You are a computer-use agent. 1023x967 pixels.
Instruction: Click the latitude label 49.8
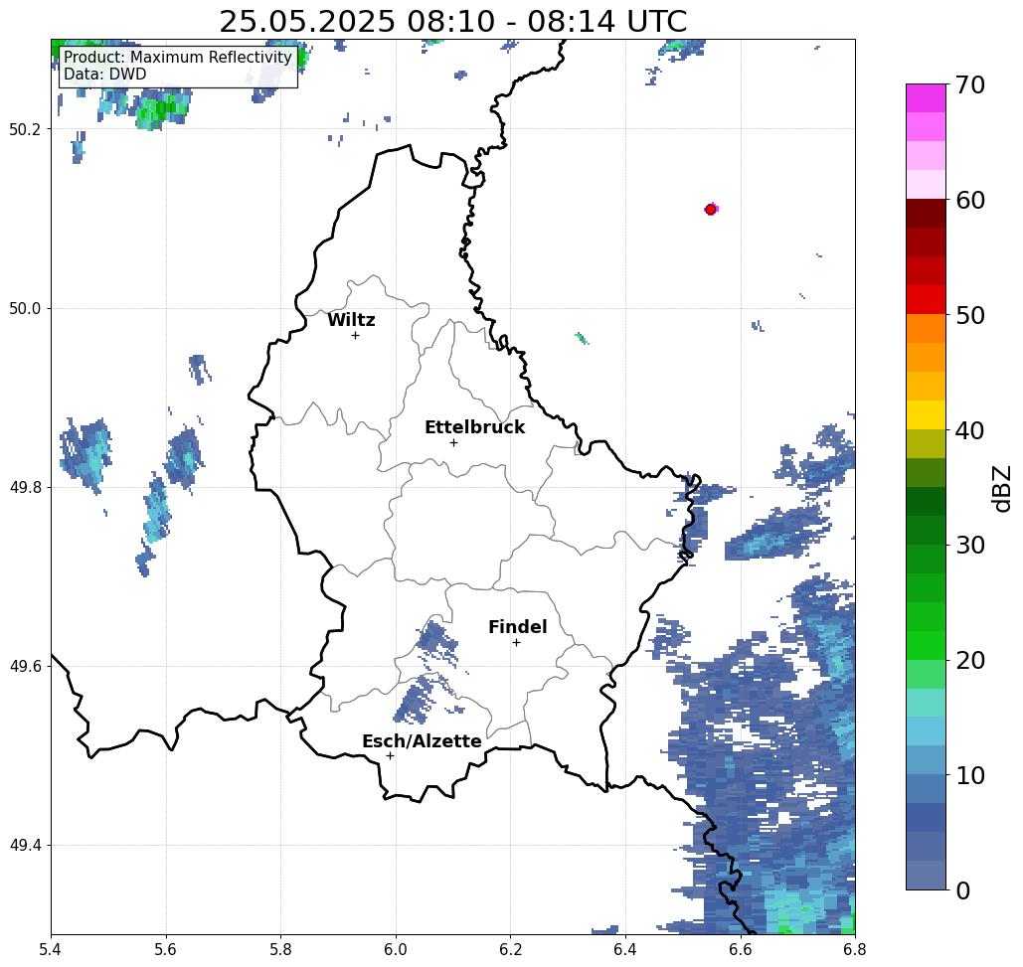pyautogui.click(x=24, y=488)
